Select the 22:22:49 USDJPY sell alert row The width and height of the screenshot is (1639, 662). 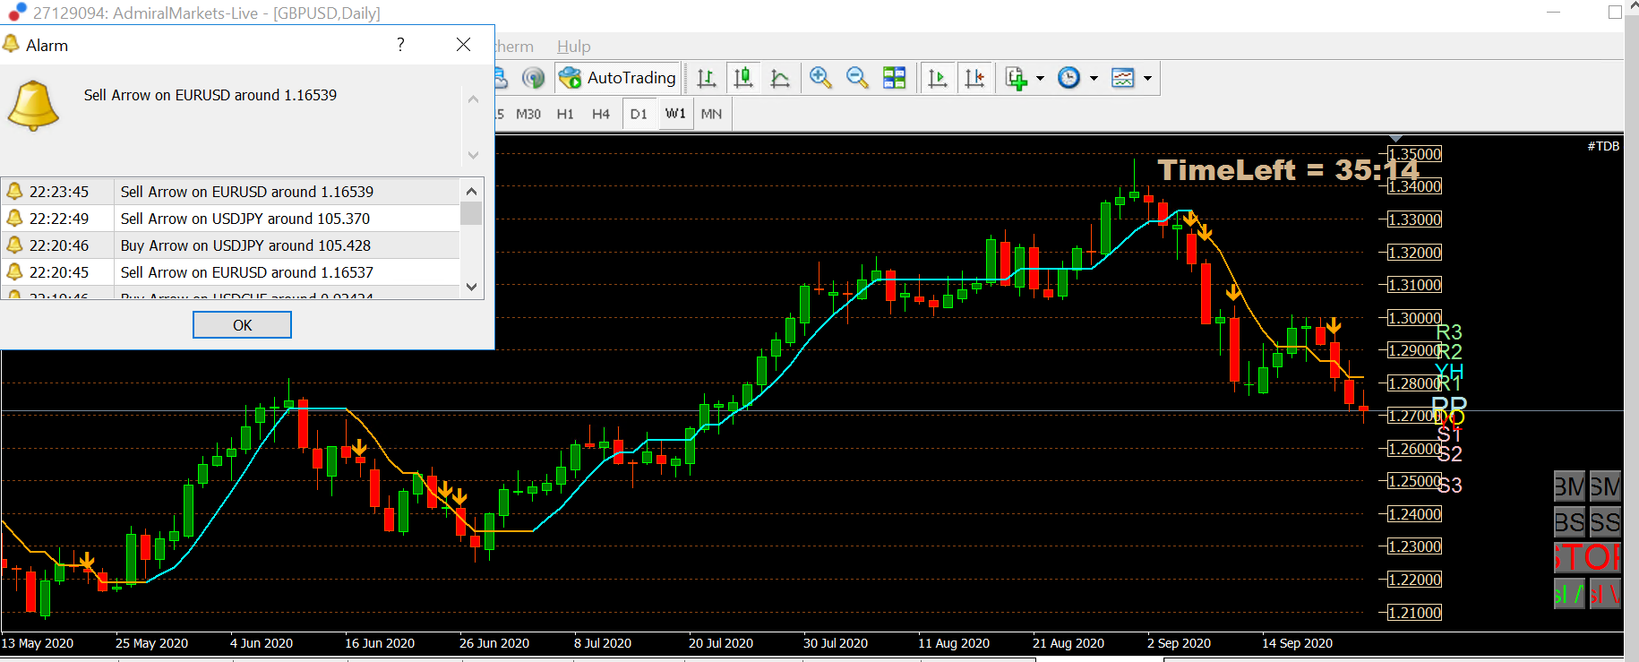point(230,219)
